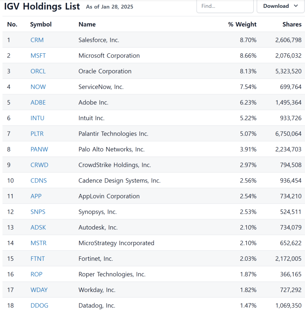The width and height of the screenshot is (305, 312).
Task: Open the FTNT ticker link
Action: click(x=38, y=259)
